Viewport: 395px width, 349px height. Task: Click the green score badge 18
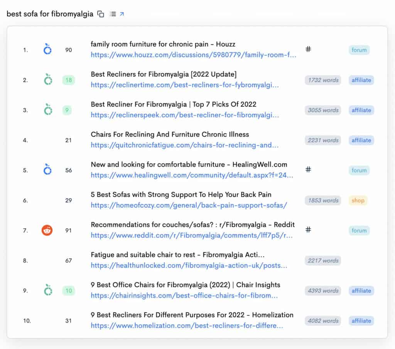coord(69,80)
